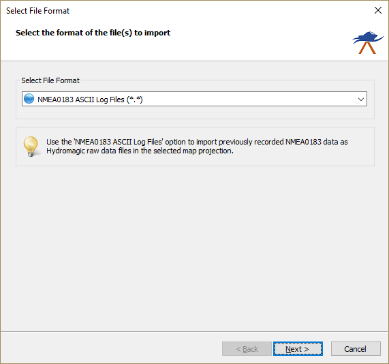This screenshot has height=364, width=389.
Task: Click the blue globe icon in format box
Action: tap(29, 99)
